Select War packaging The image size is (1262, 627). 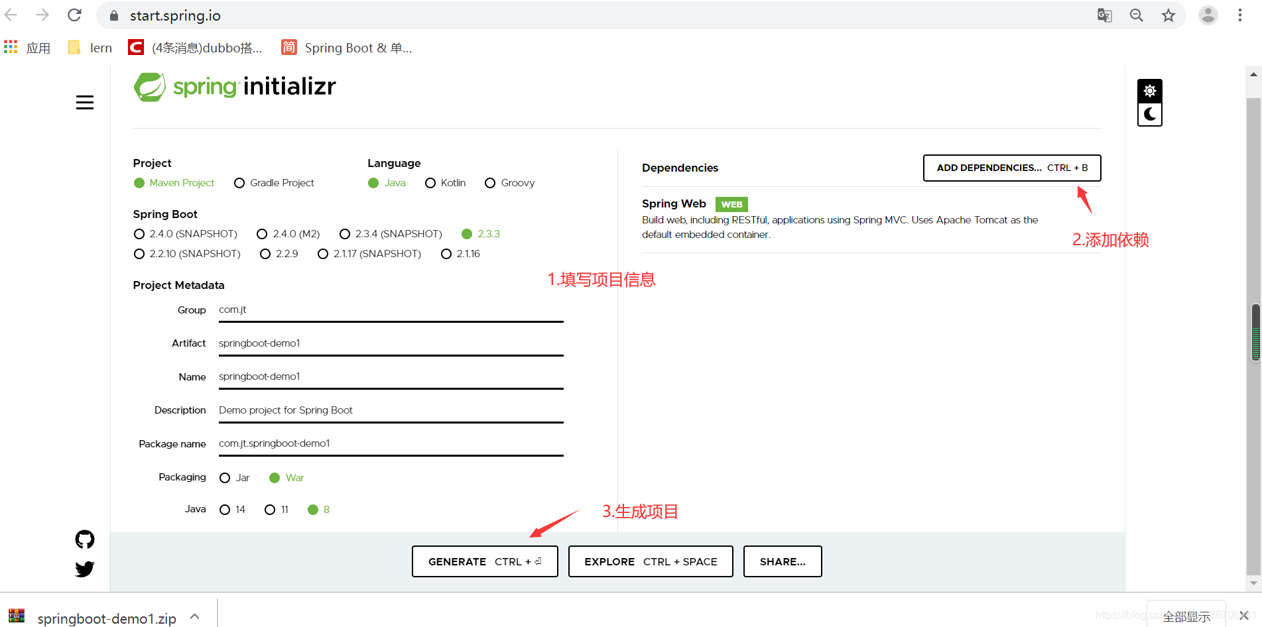click(286, 478)
